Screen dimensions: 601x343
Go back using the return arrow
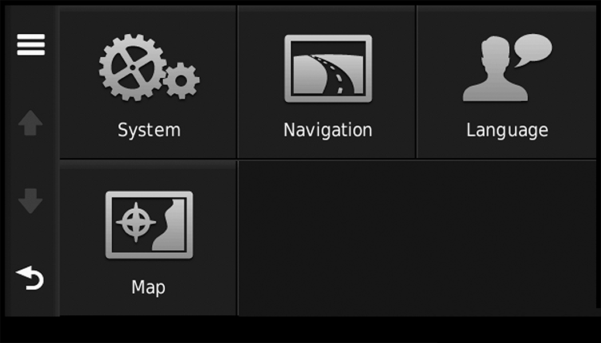(x=30, y=278)
